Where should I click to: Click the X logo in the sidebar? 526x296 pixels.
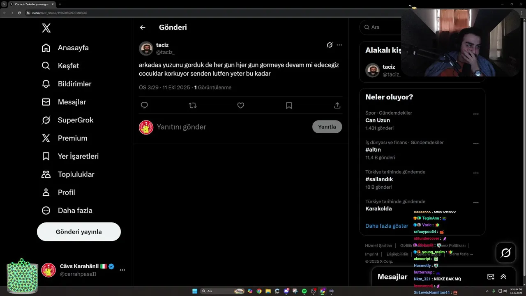46,28
